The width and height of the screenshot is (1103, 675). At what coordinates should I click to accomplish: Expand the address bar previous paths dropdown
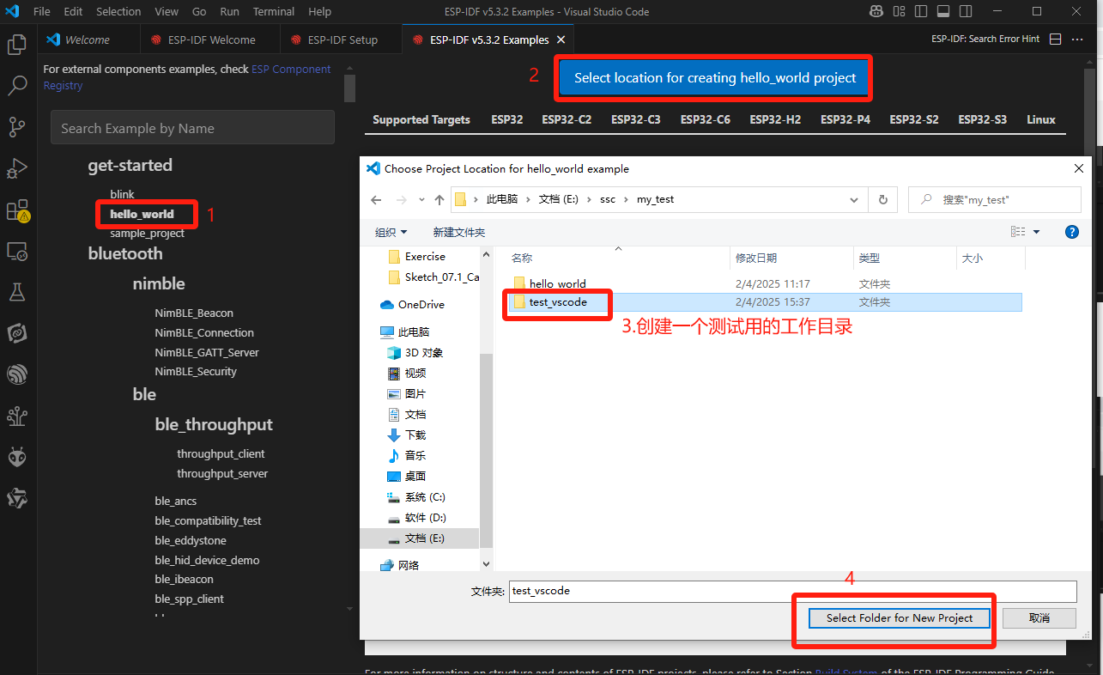[854, 200]
